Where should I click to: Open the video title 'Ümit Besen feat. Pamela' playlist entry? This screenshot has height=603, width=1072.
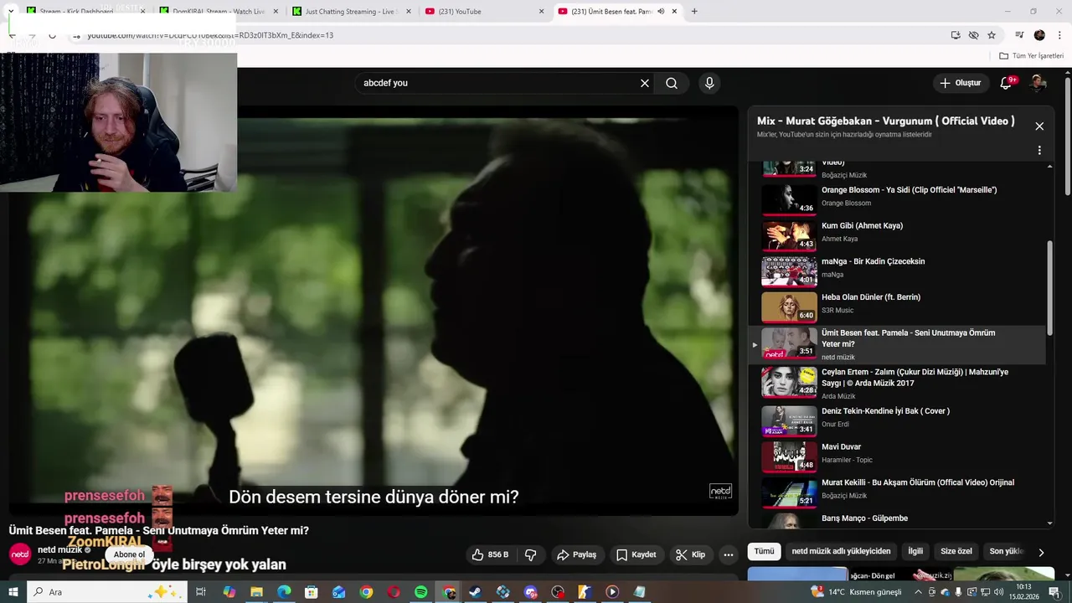pyautogui.click(x=909, y=338)
